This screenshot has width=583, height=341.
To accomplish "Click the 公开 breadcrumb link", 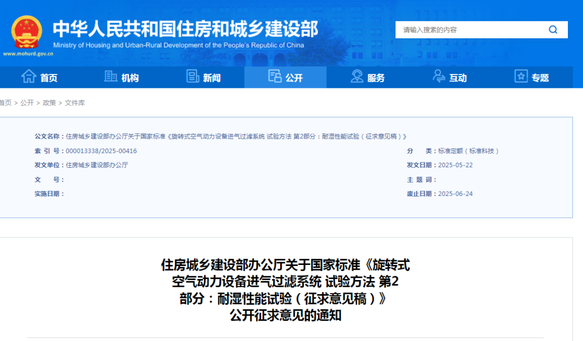I will click(27, 103).
